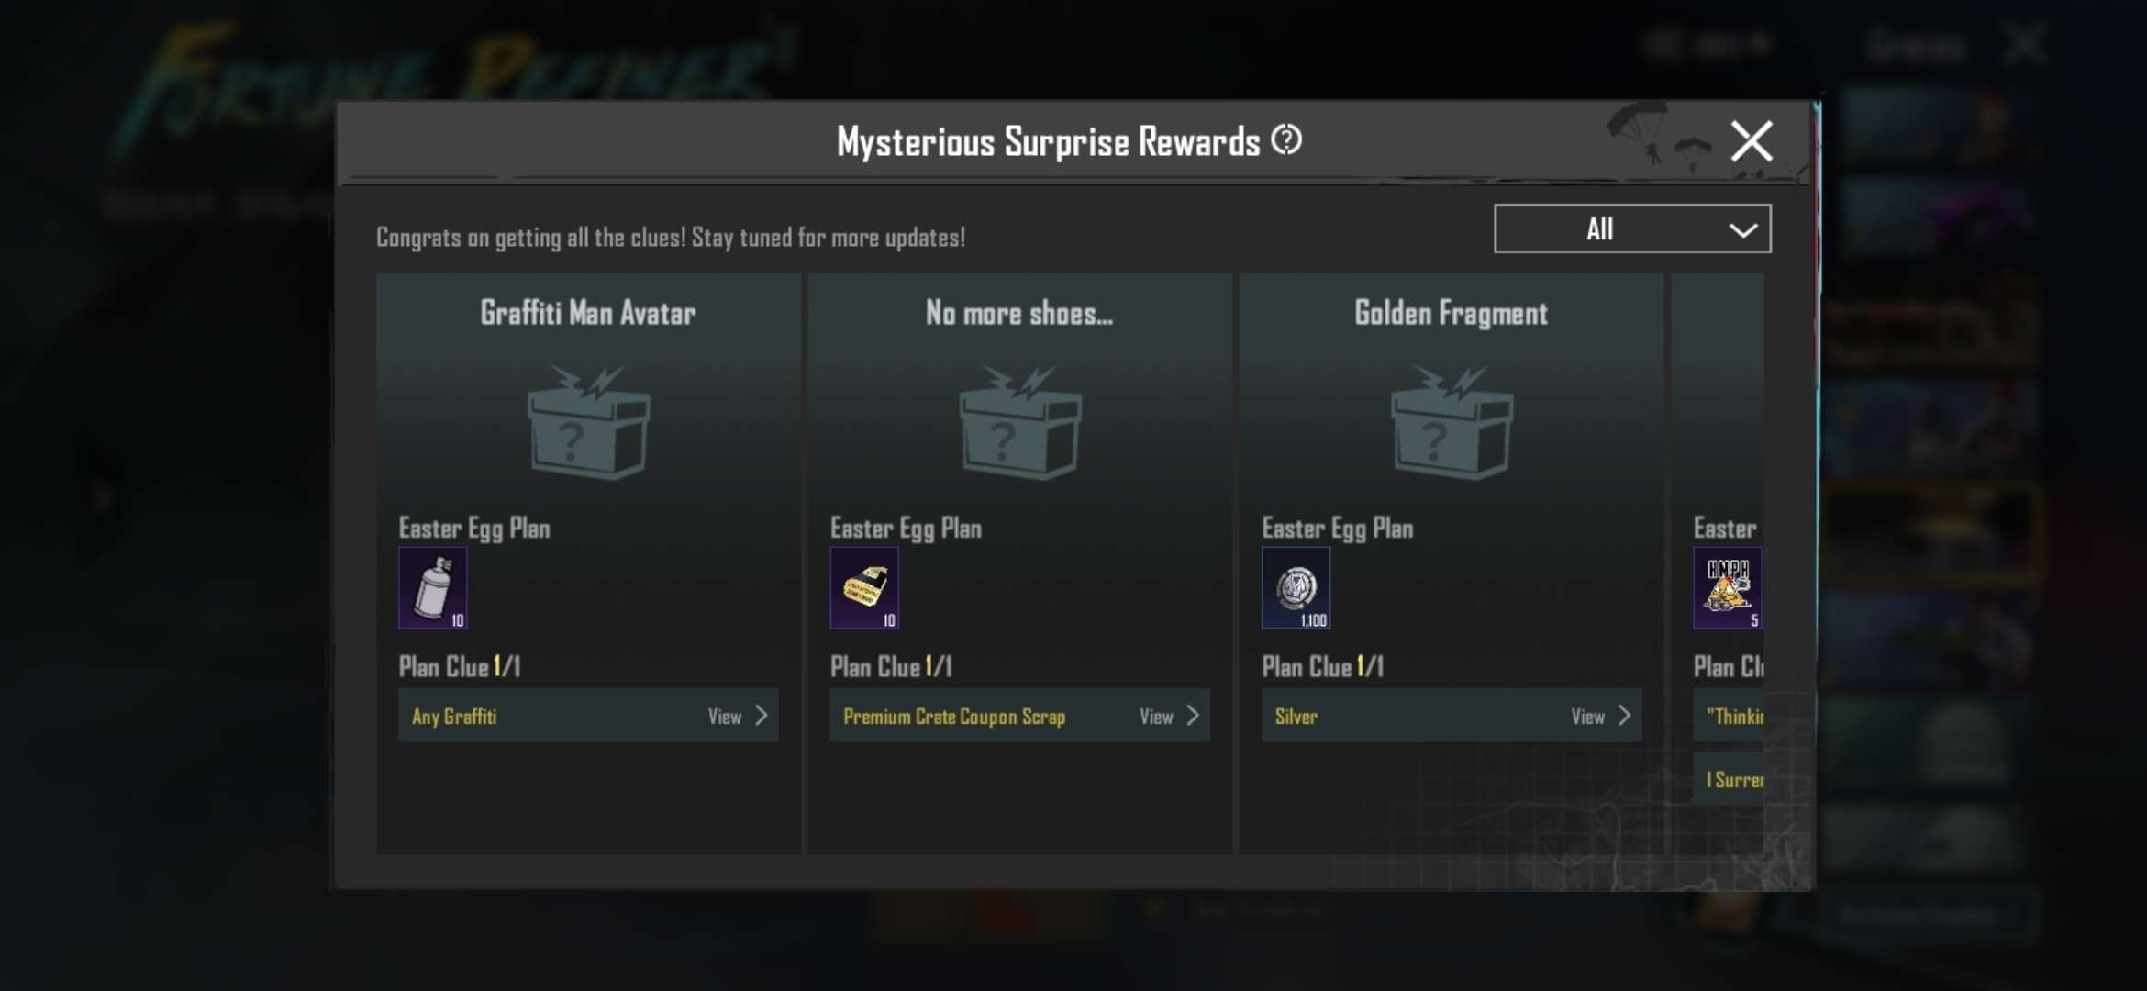Click the Golden Fragment card title

coord(1452,313)
